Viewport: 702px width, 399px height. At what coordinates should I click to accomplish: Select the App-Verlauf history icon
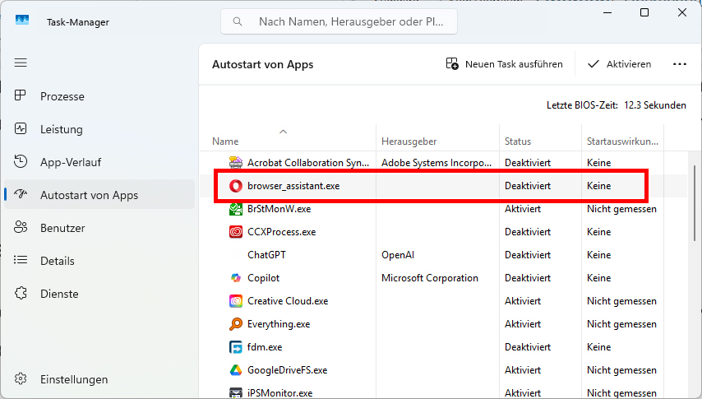21,161
